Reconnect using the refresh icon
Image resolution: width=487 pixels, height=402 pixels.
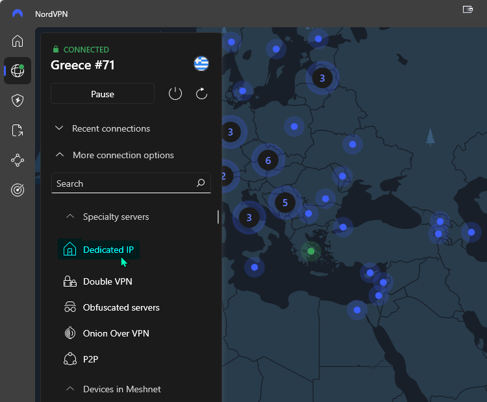(201, 93)
